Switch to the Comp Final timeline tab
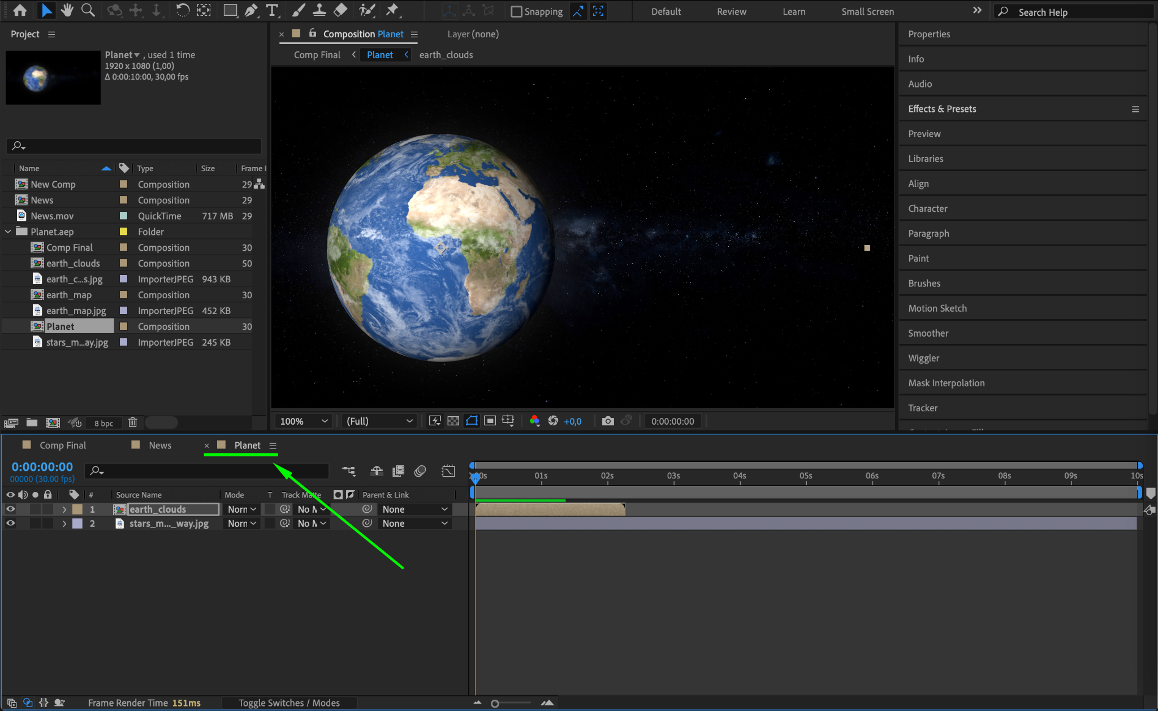This screenshot has height=711, width=1158. (x=63, y=445)
